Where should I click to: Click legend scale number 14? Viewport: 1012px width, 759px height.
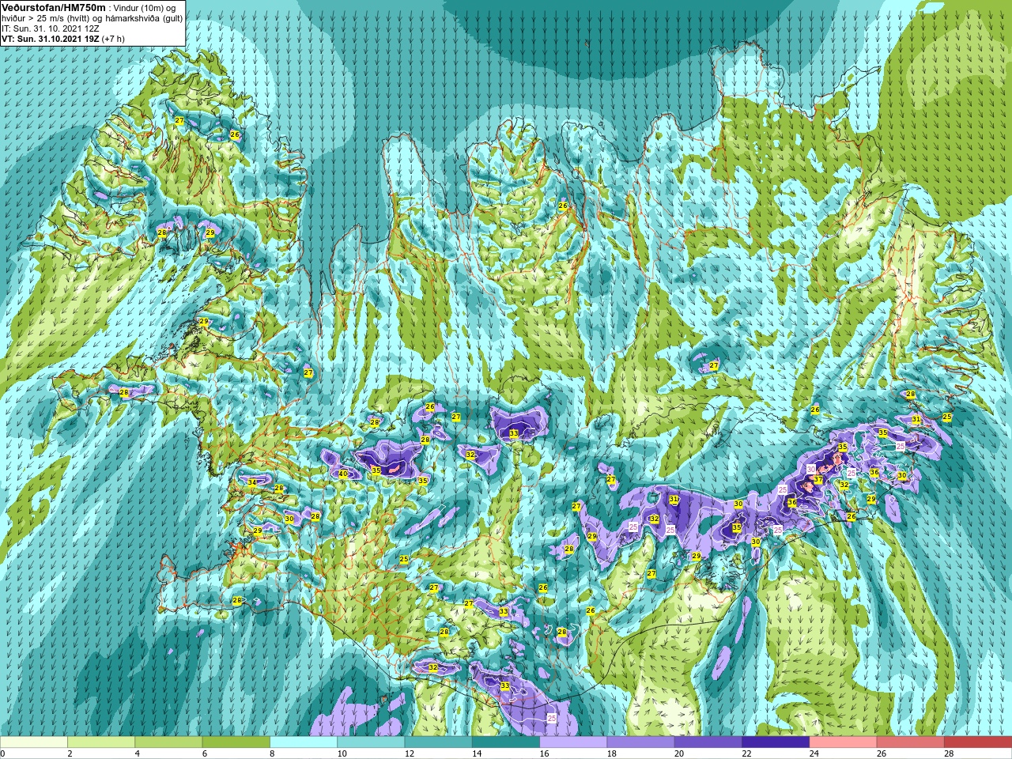click(x=477, y=753)
